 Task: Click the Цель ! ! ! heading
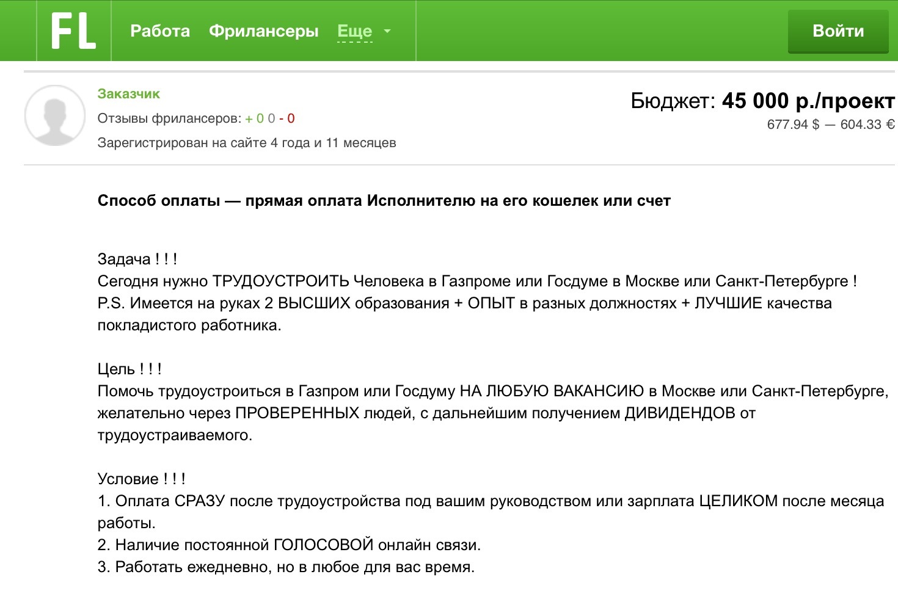(130, 369)
